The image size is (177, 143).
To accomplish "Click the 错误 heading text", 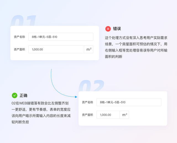I will (x=117, y=29).
